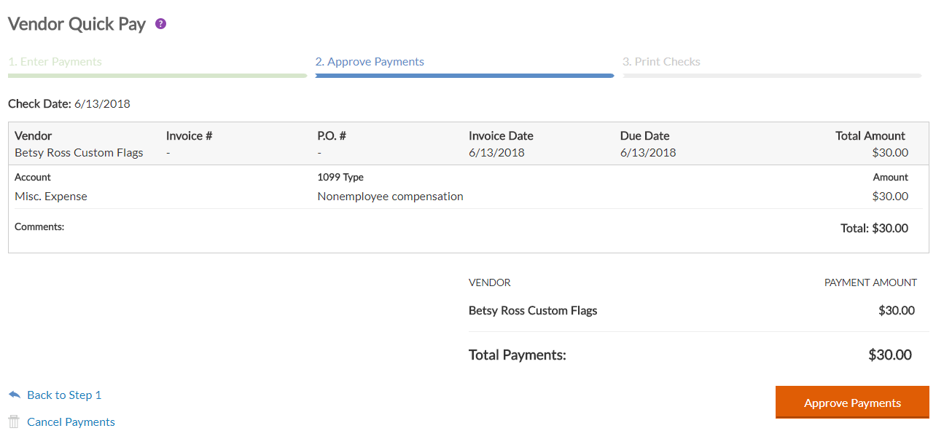The image size is (944, 447).
Task: Click the Total: $30.00 line
Action: pos(874,228)
